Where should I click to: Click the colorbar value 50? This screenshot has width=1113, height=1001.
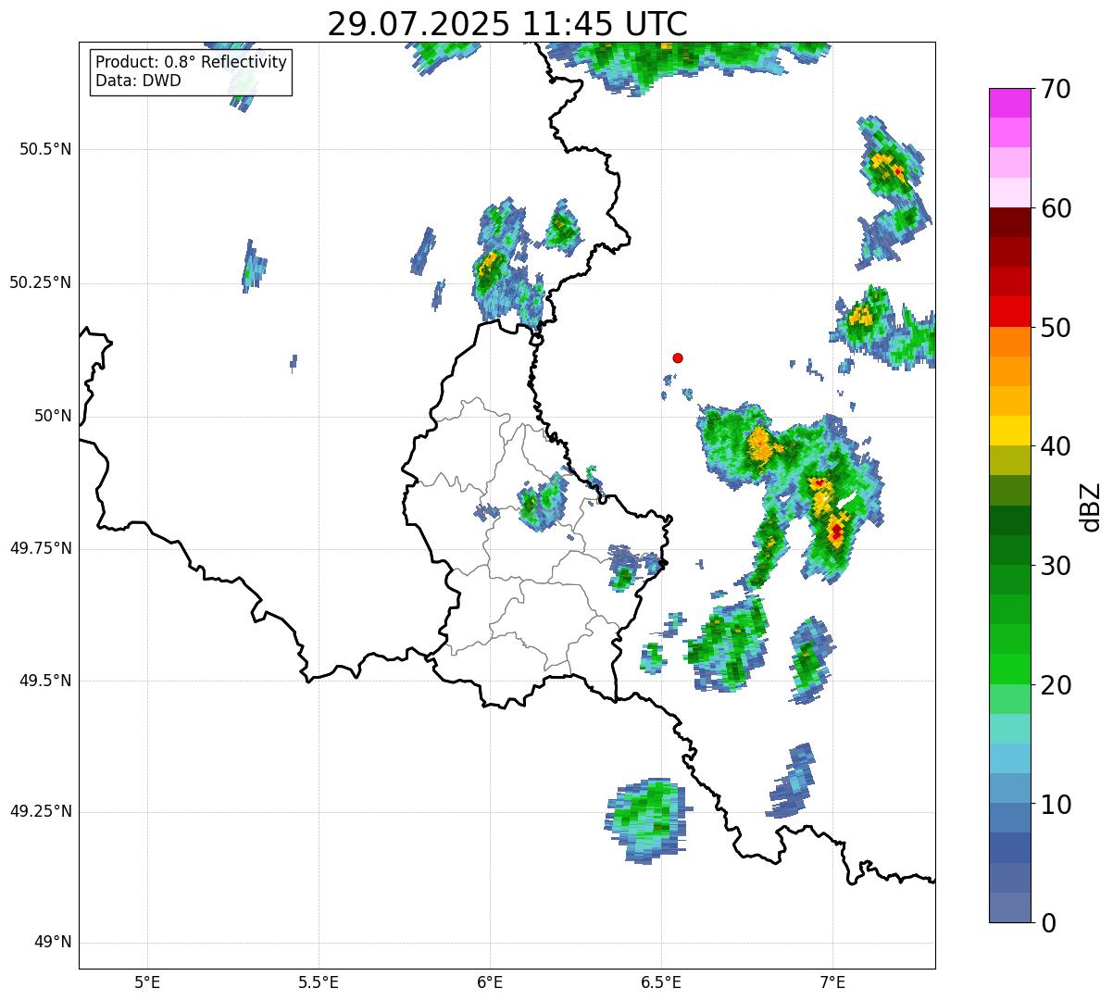1056,328
